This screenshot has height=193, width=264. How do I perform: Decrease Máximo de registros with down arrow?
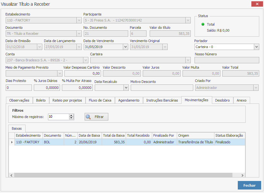click(x=71, y=118)
